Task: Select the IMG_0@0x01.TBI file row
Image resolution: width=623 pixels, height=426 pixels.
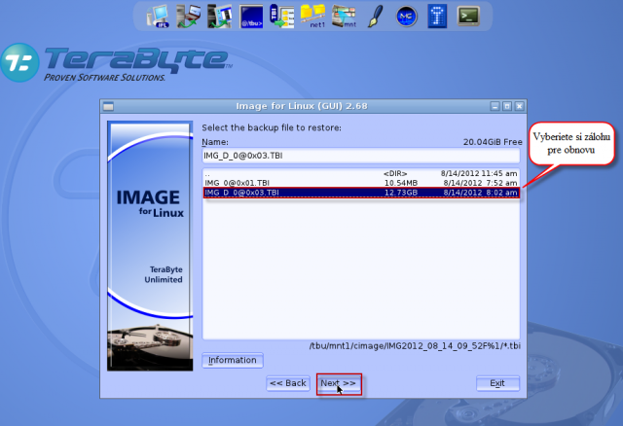Action: click(x=361, y=183)
